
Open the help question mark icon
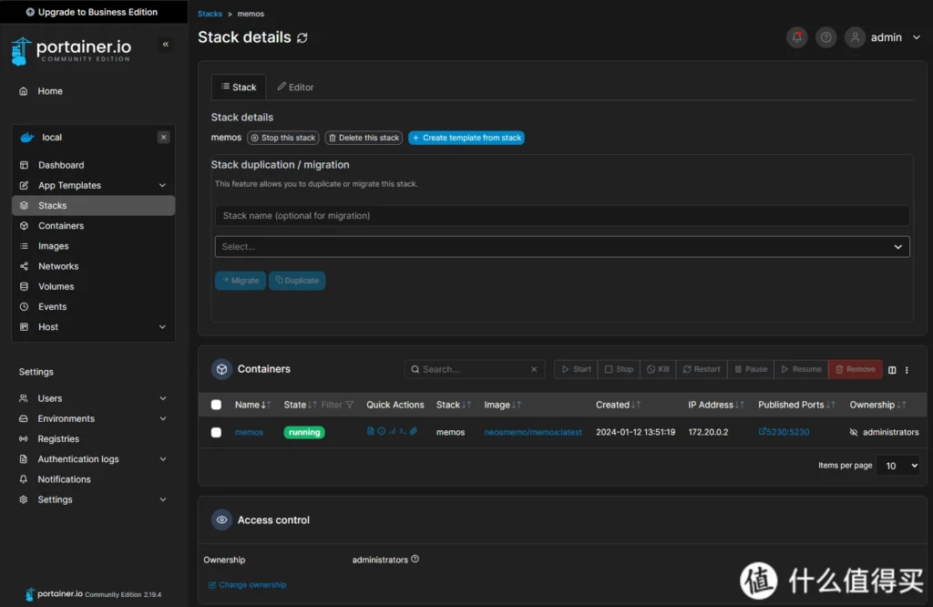click(825, 37)
